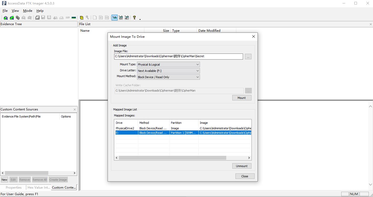Click the Export File Hash List icon
Image resolution: width=373 pixels, height=197 pixels.
point(101,18)
